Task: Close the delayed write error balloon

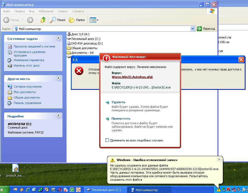Action: point(219,159)
